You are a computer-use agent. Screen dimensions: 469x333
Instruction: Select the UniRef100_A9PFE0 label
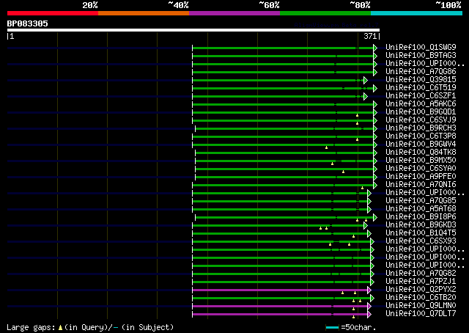tap(421, 177)
